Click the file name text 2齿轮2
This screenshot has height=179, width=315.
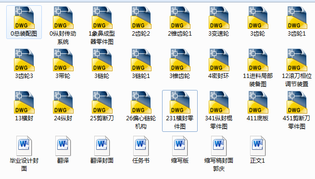point(141,34)
